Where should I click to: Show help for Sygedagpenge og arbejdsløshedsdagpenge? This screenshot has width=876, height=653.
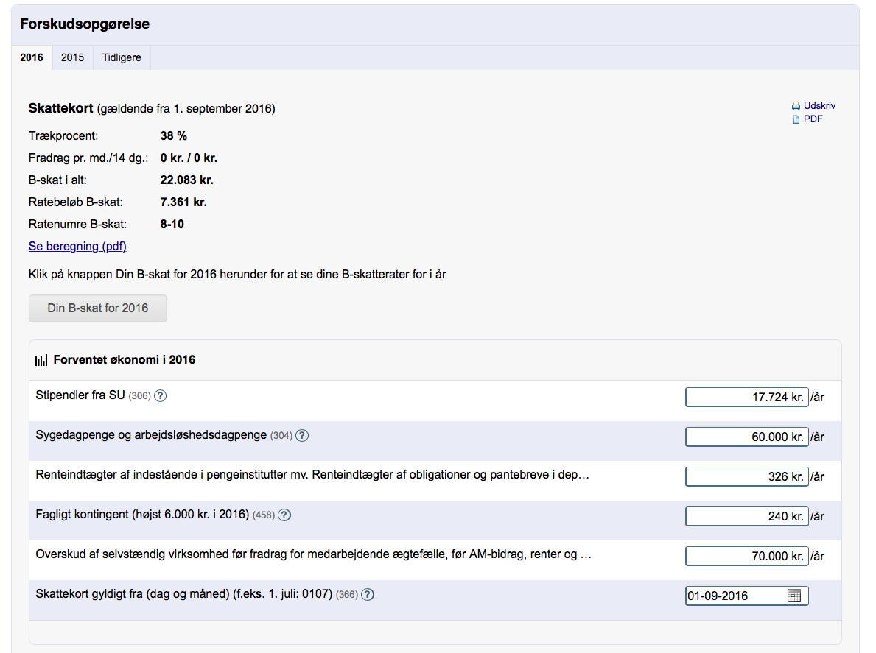pos(302,435)
